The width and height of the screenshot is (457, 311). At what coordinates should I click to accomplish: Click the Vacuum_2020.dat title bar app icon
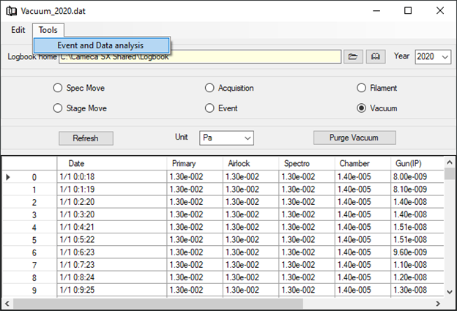pyautogui.click(x=12, y=11)
